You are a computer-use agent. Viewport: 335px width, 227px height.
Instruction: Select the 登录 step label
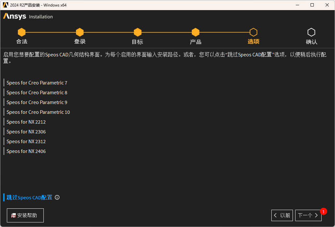(x=80, y=42)
